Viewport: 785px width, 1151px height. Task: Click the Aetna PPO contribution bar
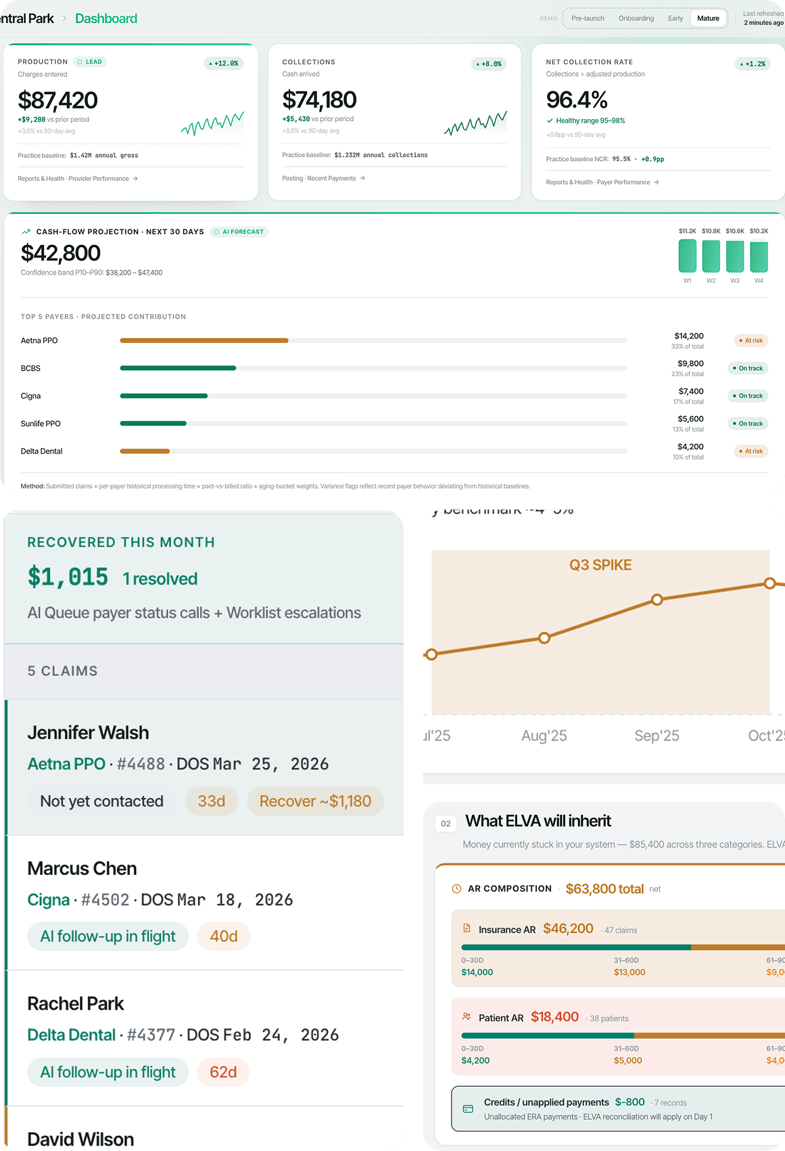click(373, 340)
